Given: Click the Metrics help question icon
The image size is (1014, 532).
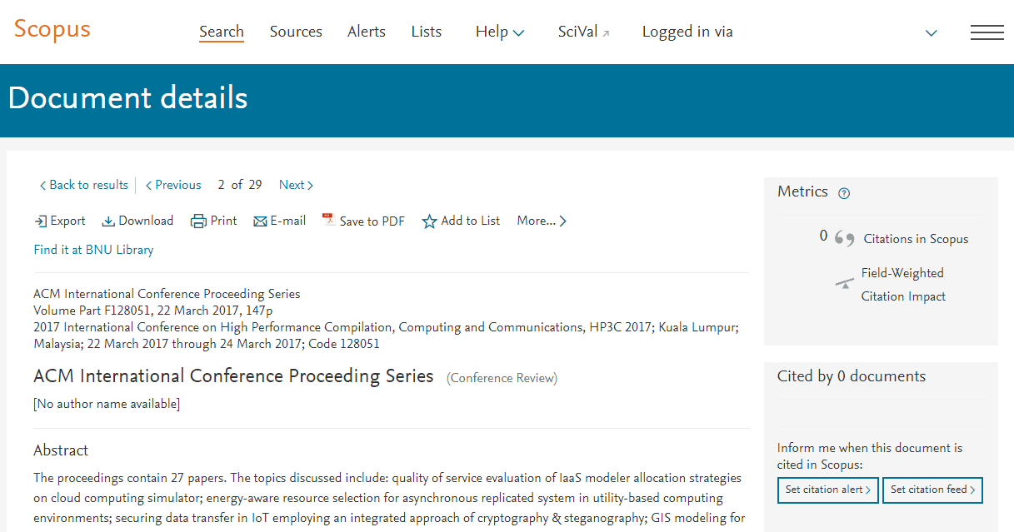Looking at the screenshot, I should click(844, 193).
